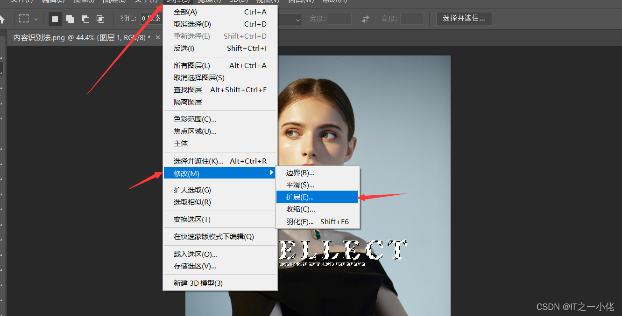This screenshot has width=622, height=316.
Task: Click the 羽化 feather value field
Action: coord(151,19)
